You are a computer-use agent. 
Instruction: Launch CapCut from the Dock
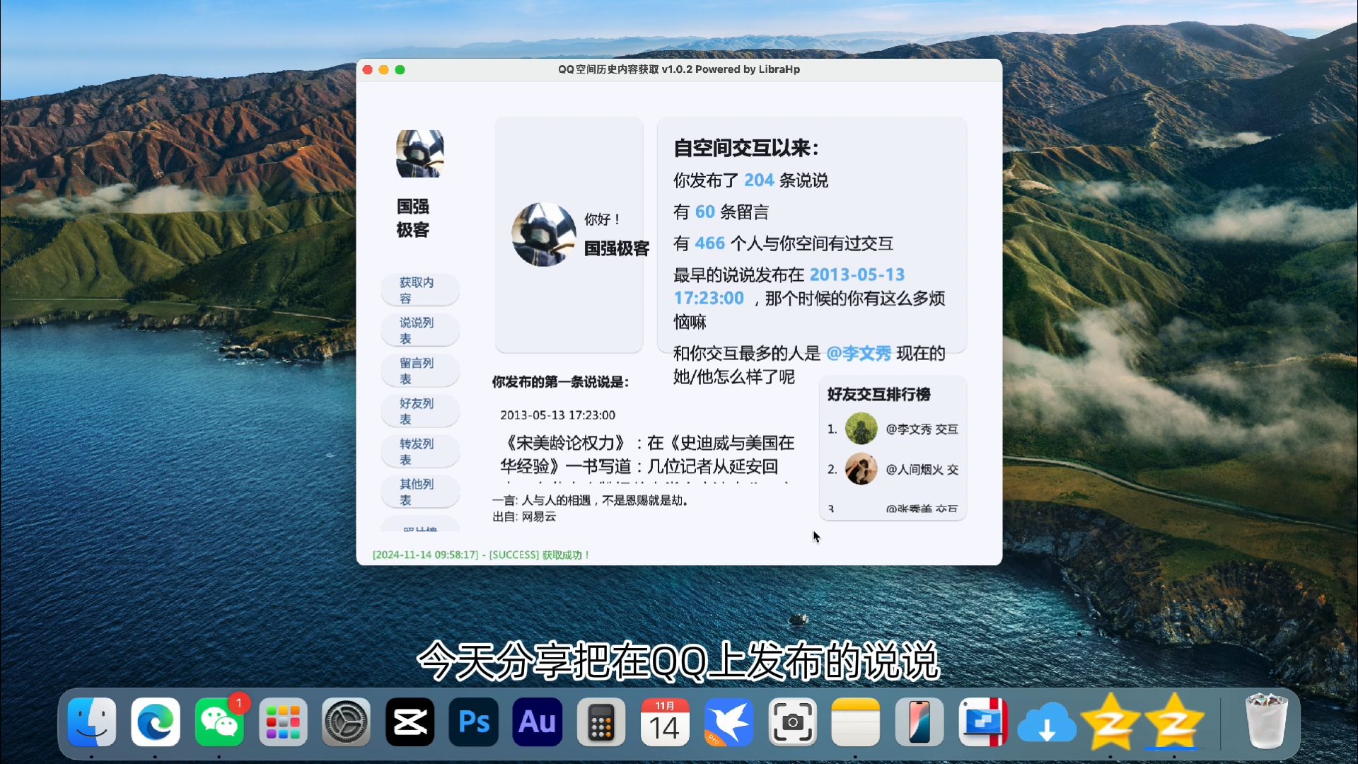[x=410, y=722]
